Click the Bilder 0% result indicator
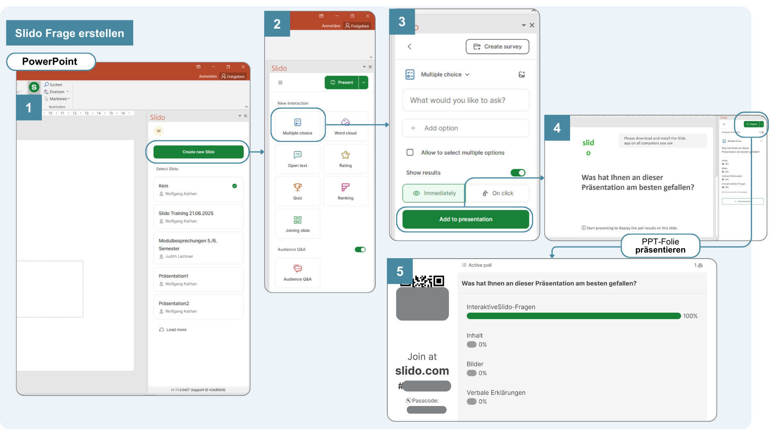 (471, 373)
